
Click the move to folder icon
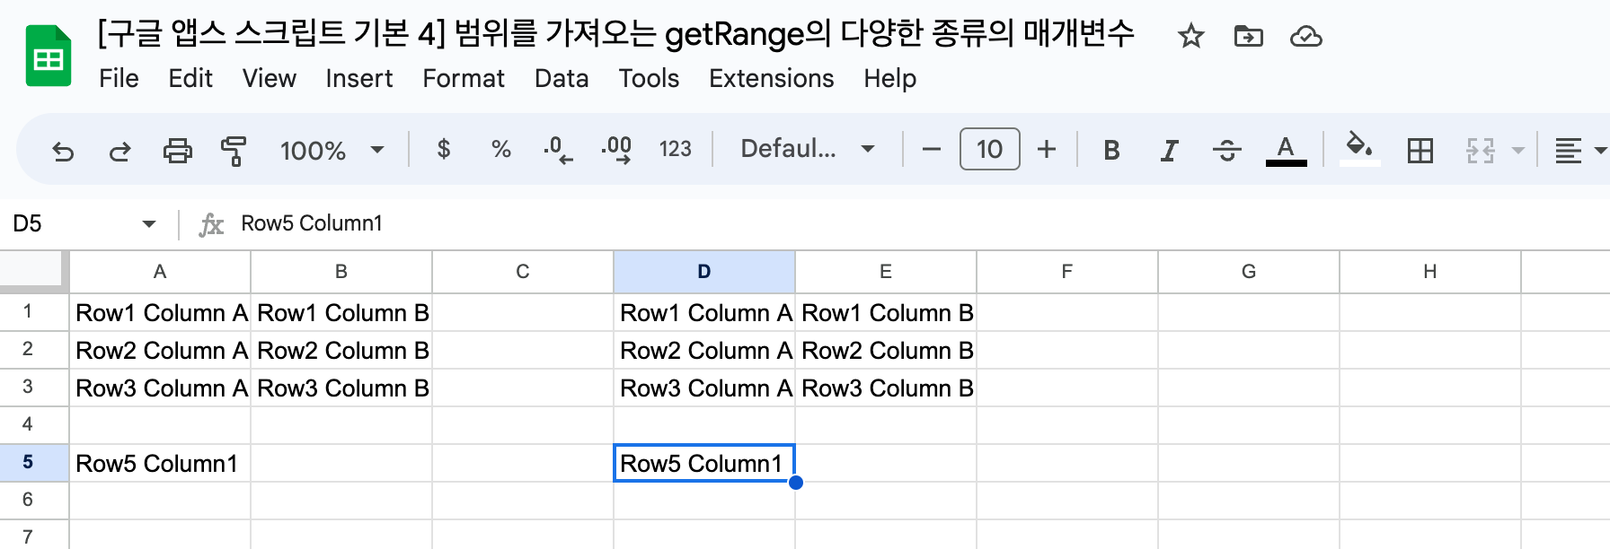click(1248, 37)
